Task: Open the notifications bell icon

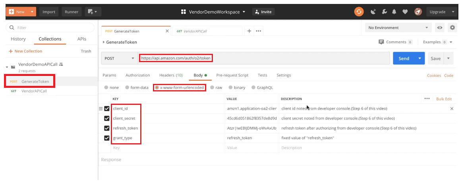Action: click(x=394, y=12)
